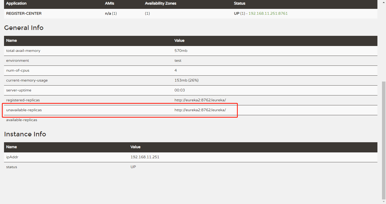Viewport: 386px width, 204px height.
Task: Click the current-memory-usage value 153mb (26%)
Action: click(187, 80)
